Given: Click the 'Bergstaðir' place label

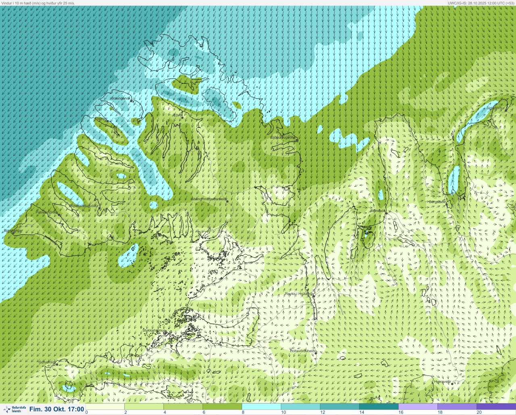Looking at the screenshot, I should click(437, 202).
